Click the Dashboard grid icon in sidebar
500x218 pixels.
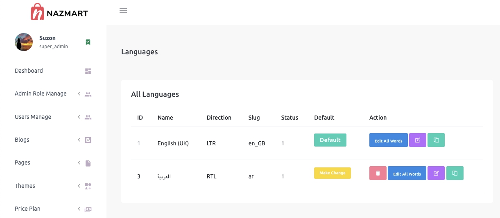click(88, 71)
